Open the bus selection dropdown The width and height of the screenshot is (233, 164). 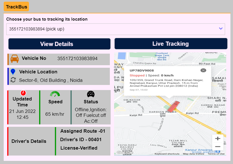116,29
